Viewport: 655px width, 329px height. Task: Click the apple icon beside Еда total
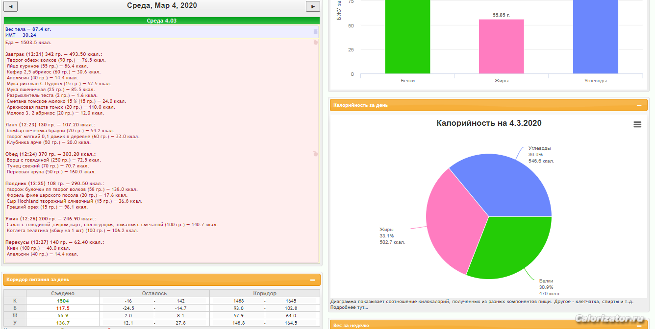(x=315, y=43)
